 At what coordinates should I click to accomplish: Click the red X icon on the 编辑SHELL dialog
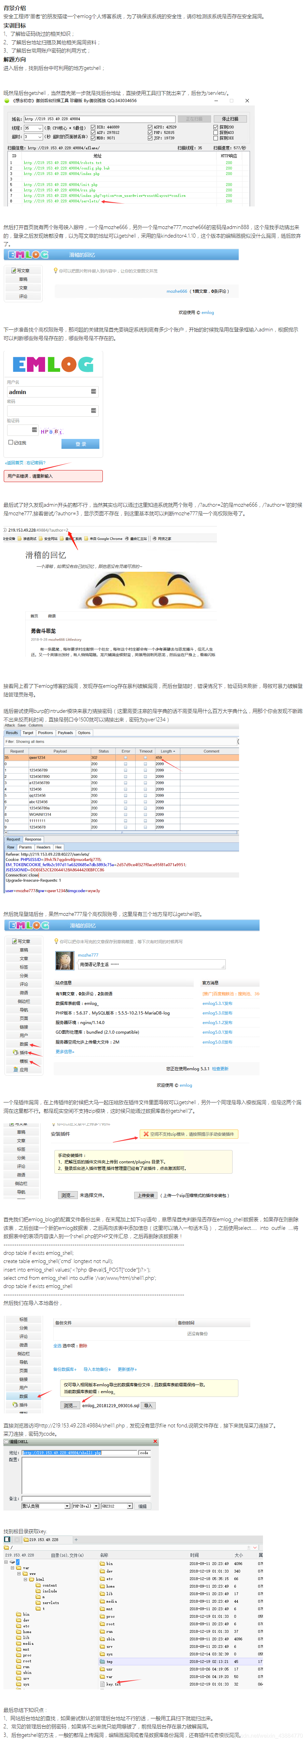(155, 1442)
